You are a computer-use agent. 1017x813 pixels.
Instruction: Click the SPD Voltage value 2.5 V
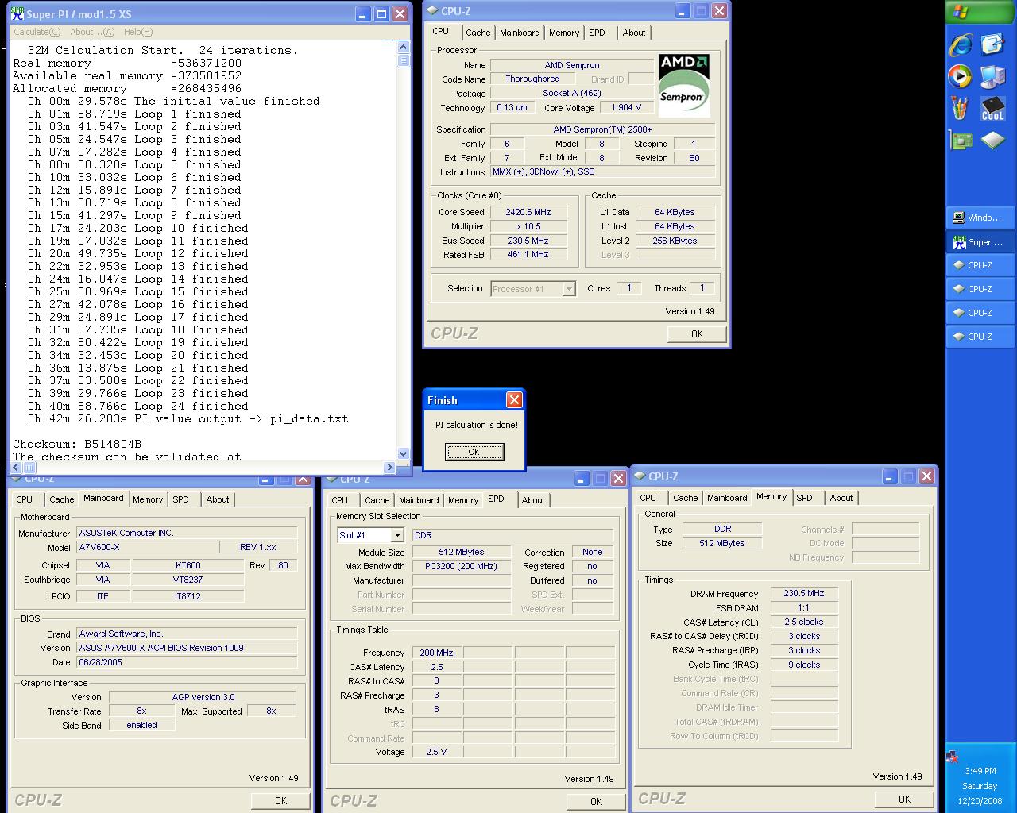pos(436,752)
